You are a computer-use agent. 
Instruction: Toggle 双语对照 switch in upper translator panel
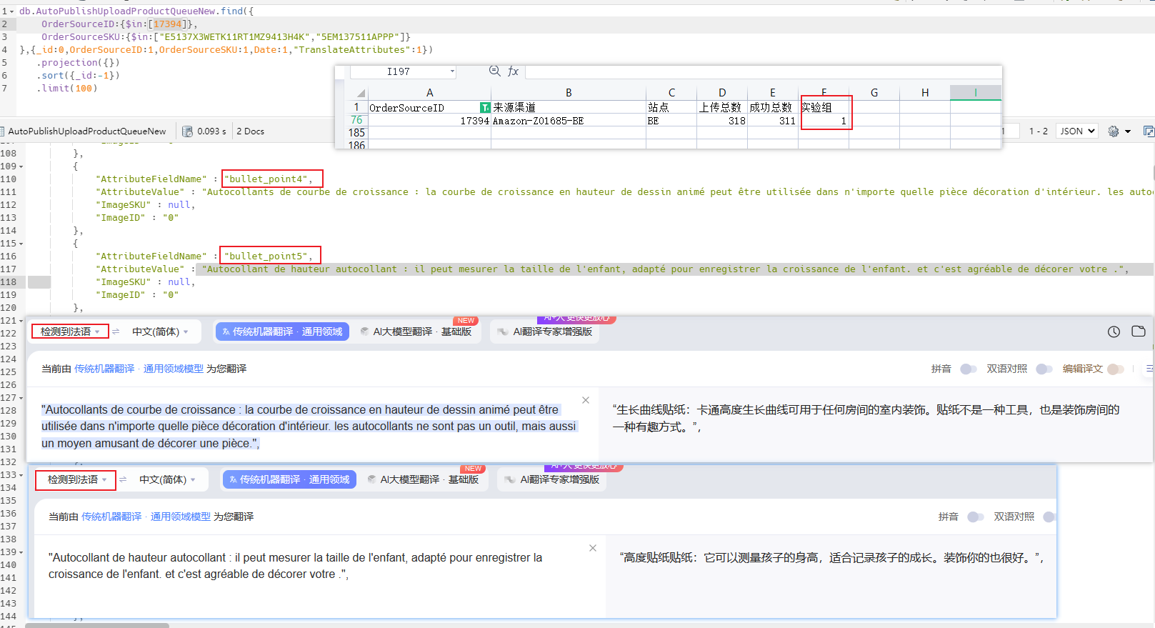click(1044, 369)
